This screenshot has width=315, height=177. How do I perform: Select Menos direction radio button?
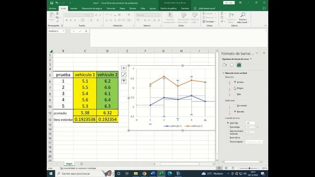tap(235, 88)
